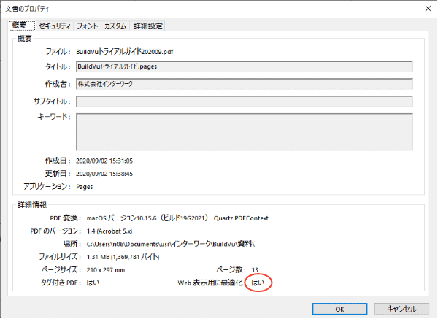Close the 文書のプロパティ dialog with X

point(424,8)
